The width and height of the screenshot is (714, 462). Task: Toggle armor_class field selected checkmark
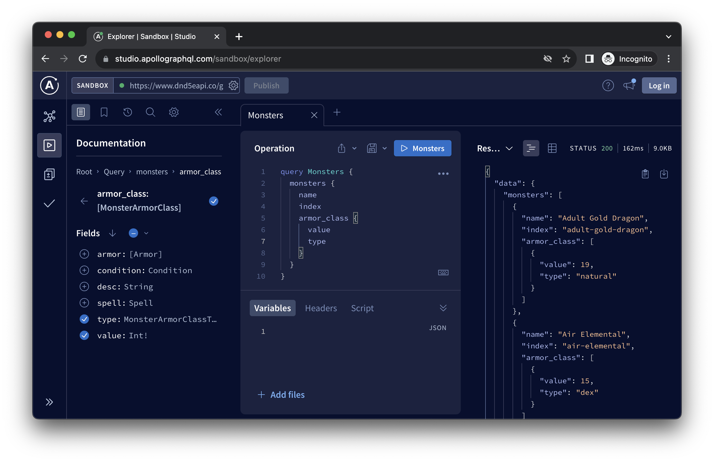tap(214, 201)
